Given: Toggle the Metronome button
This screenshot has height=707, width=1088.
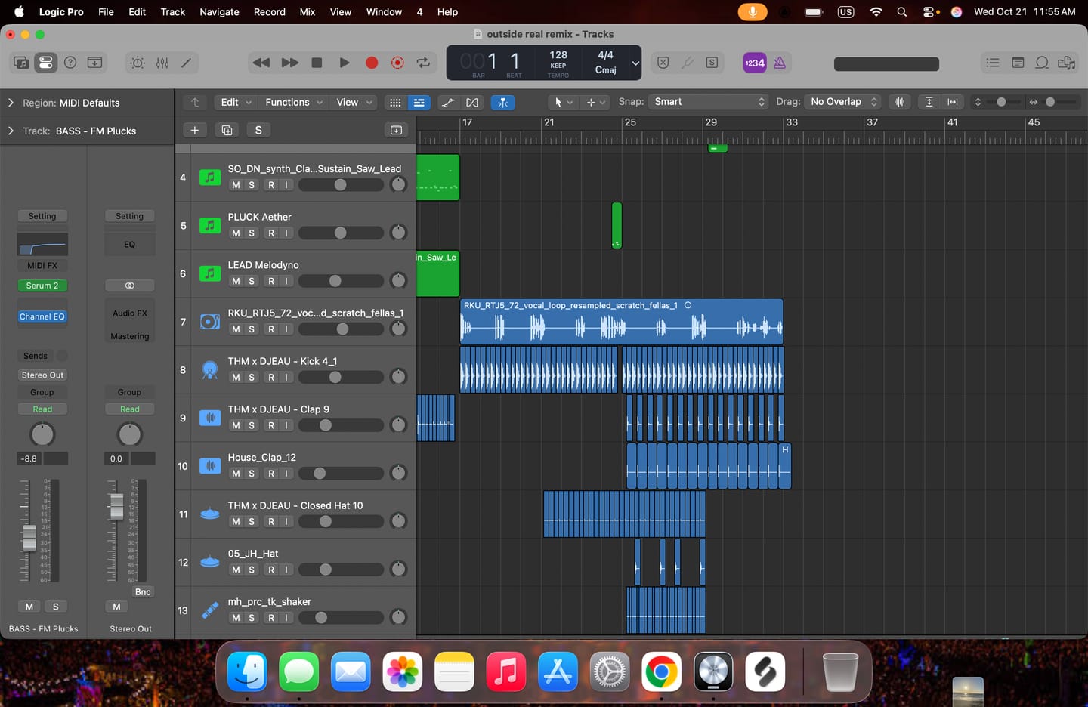Looking at the screenshot, I should click(x=780, y=63).
